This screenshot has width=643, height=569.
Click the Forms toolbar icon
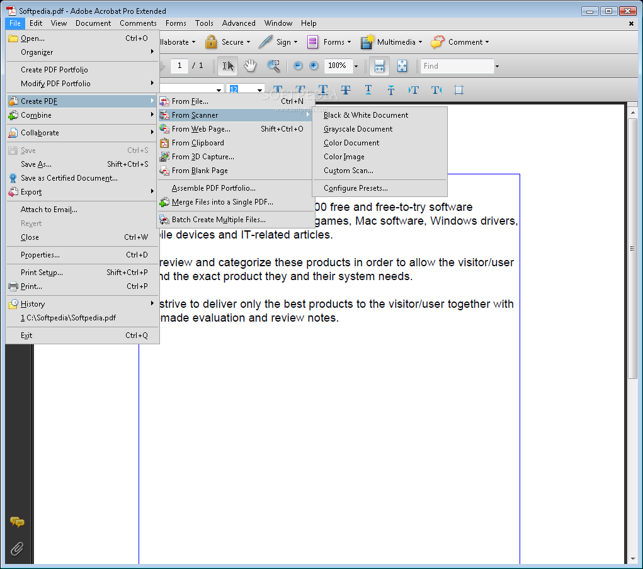(x=312, y=42)
